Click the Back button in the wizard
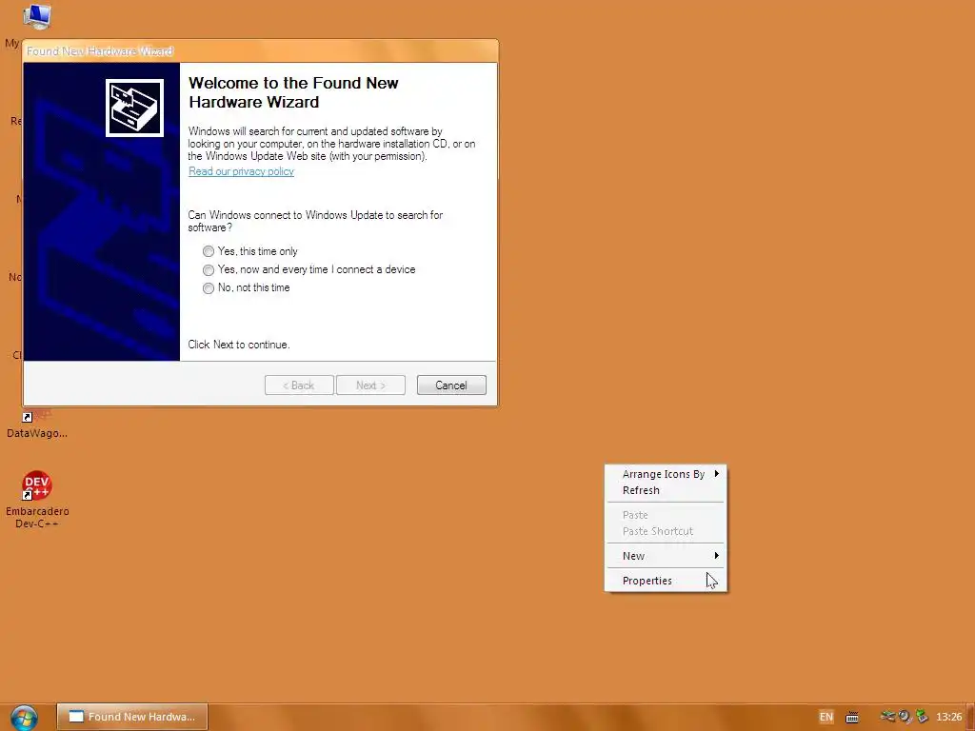Screen dimensions: 975x731 [299, 385]
